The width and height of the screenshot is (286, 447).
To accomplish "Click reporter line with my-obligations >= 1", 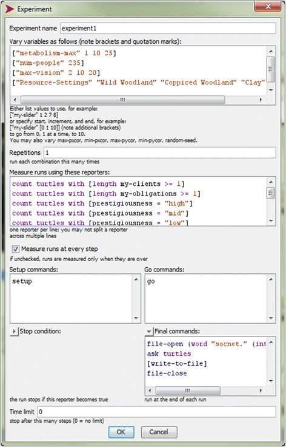I will pos(106,194).
